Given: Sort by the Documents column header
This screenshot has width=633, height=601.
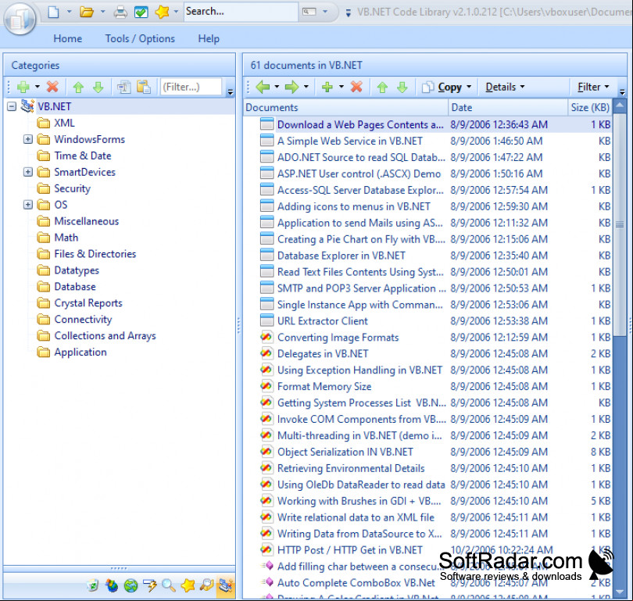Looking at the screenshot, I should pos(346,108).
